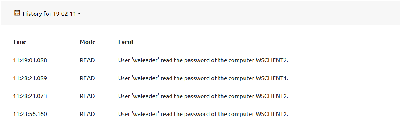Click the WSCLIENT1 password read event

[203, 78]
